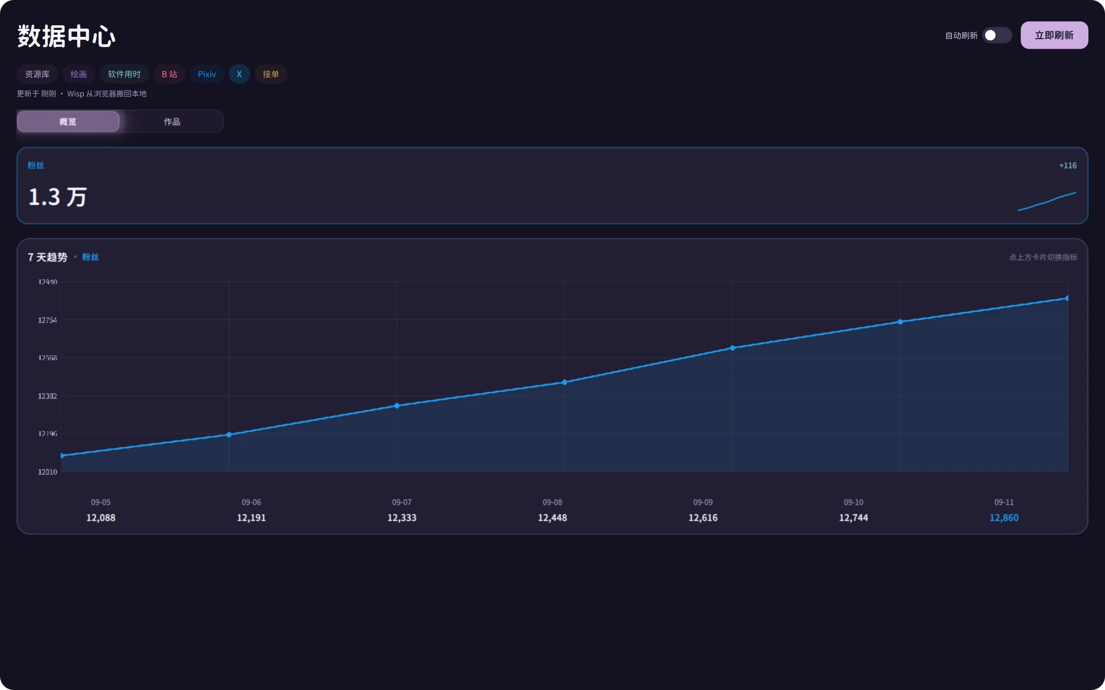Select the 资源库 category chip
This screenshot has height=690, width=1105.
(x=37, y=74)
